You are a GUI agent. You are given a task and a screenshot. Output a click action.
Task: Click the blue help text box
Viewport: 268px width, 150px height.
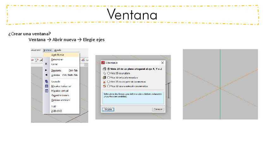133,98
